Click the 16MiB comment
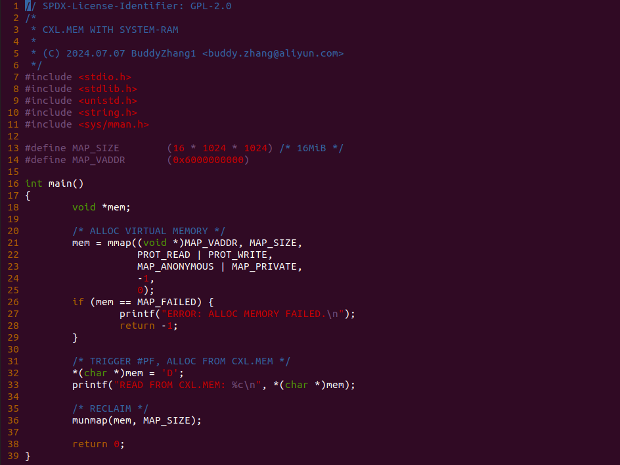 click(311, 148)
